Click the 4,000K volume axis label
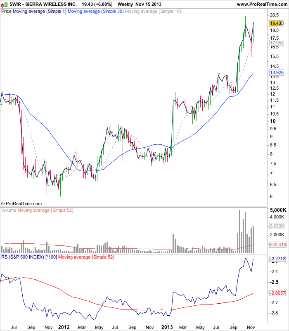This screenshot has height=331, width=289. pos(277,217)
